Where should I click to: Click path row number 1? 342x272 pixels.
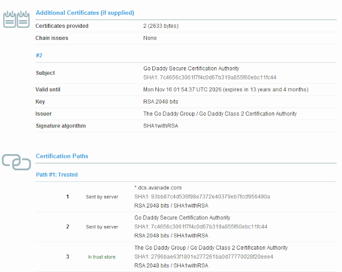(x=68, y=197)
